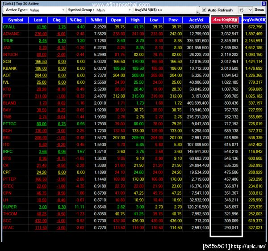Click SUPER %Chg 11.11 cell
The image size is (268, 251).
tap(80, 207)
